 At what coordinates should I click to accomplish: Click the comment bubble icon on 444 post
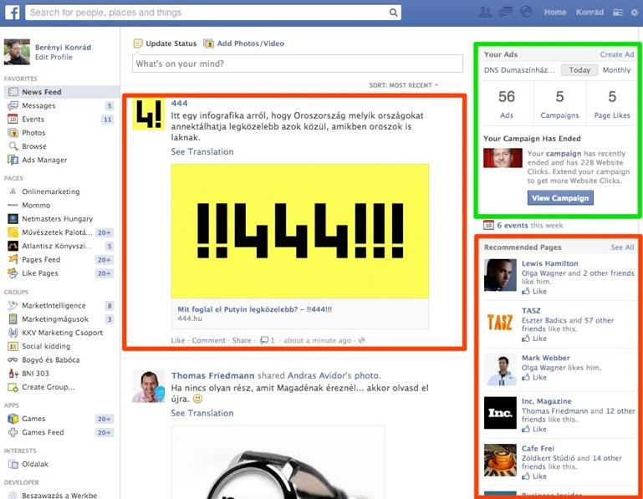tap(264, 340)
